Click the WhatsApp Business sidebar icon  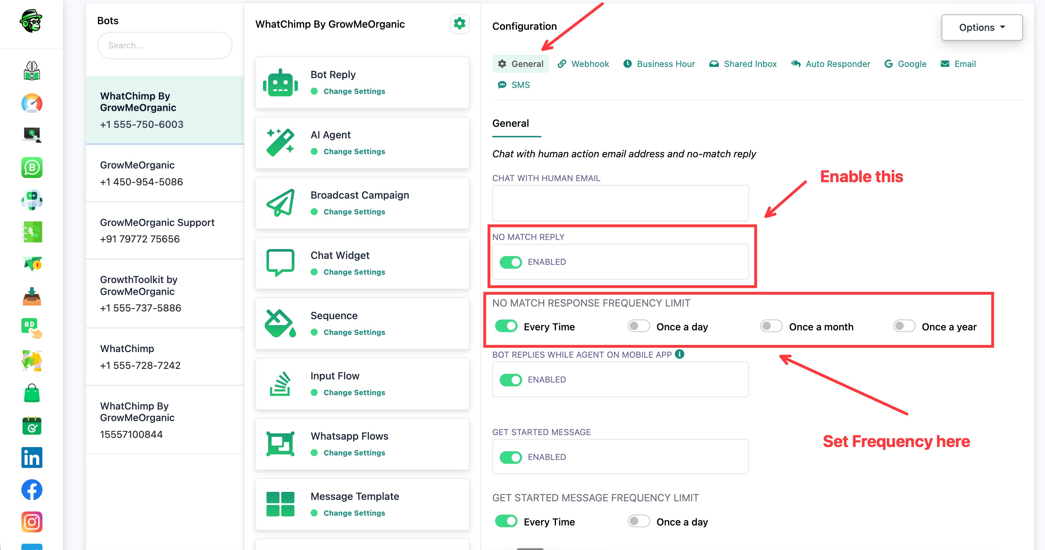point(32,167)
